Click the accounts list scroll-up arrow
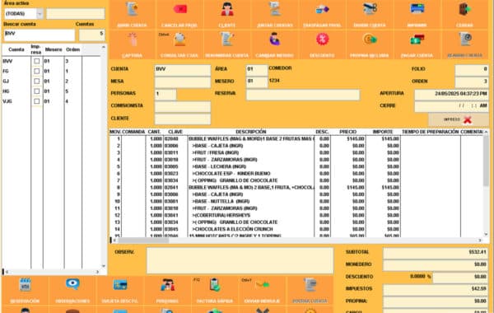The width and height of the screenshot is (494, 313). coord(104,47)
